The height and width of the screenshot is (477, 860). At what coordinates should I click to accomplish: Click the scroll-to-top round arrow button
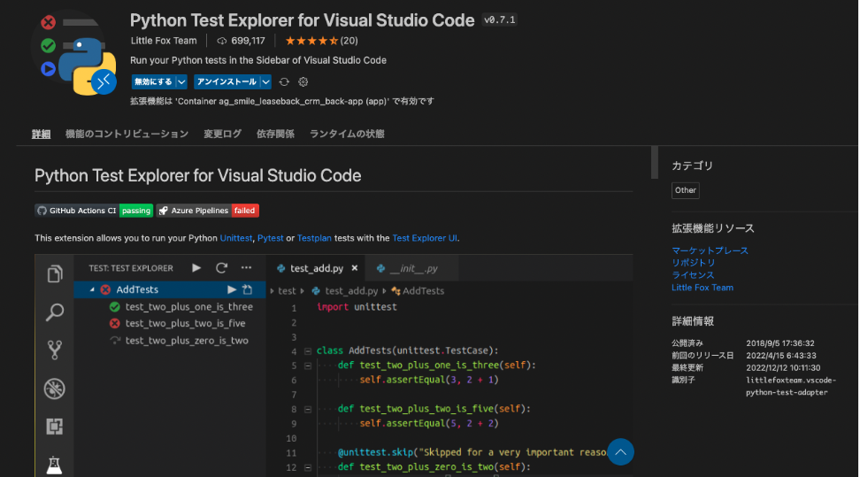pyautogui.click(x=620, y=452)
